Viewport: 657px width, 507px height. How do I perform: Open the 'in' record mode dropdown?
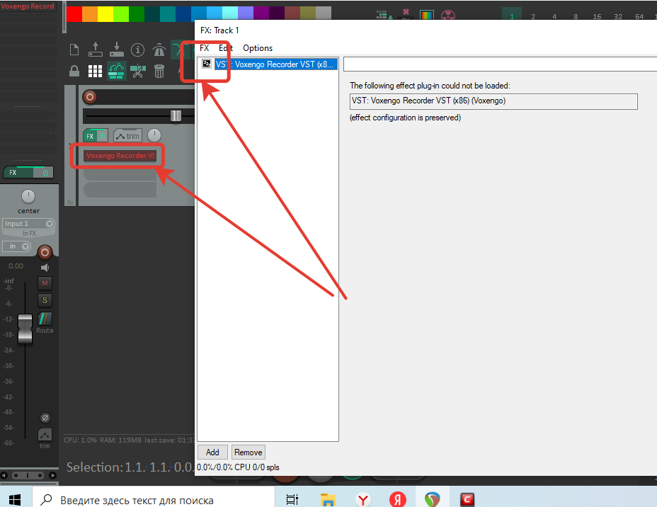click(x=17, y=246)
